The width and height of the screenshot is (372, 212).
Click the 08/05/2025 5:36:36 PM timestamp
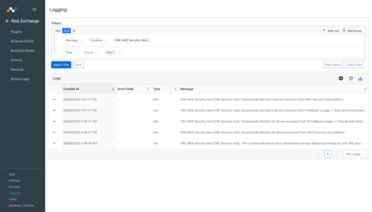point(80,143)
